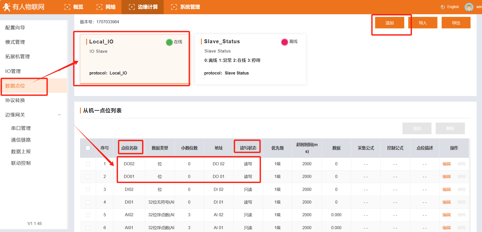
Task: Toggle the select-all checkbox in the table header
Action: tap(88, 148)
